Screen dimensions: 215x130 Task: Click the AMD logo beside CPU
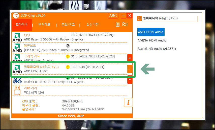click(17, 37)
